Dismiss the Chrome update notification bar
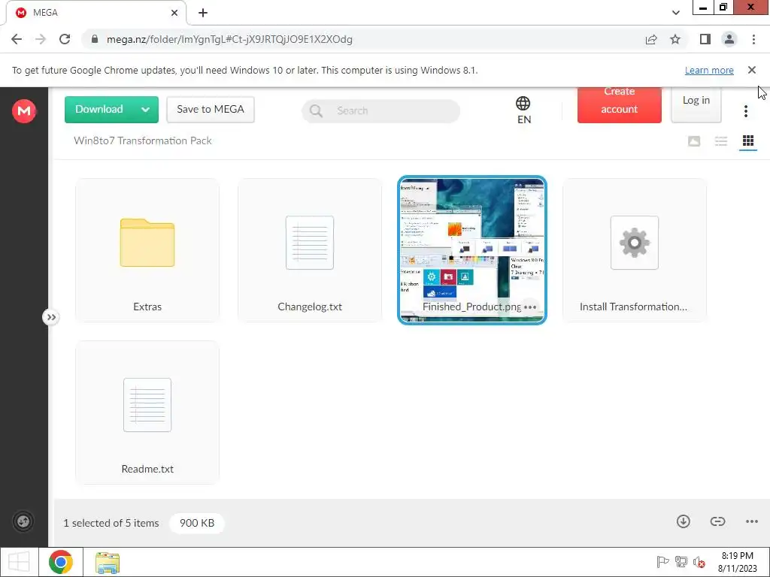 point(752,70)
